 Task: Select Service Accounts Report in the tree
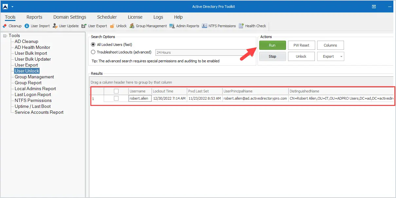coord(39,112)
